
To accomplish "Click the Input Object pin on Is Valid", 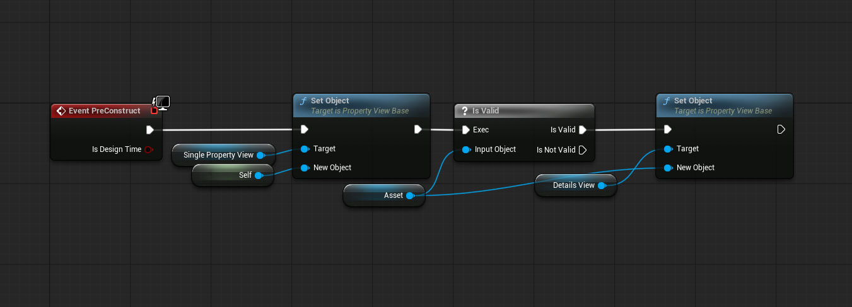I will [x=465, y=149].
